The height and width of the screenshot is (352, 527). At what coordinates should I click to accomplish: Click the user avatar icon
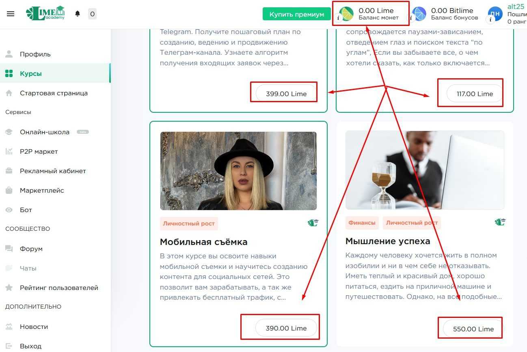[x=495, y=14]
